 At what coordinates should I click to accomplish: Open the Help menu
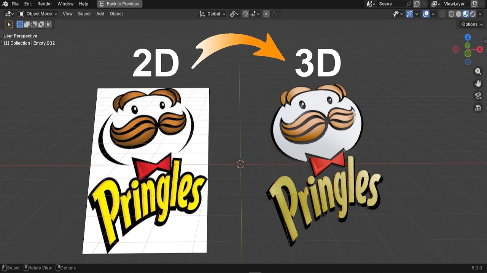pos(84,4)
